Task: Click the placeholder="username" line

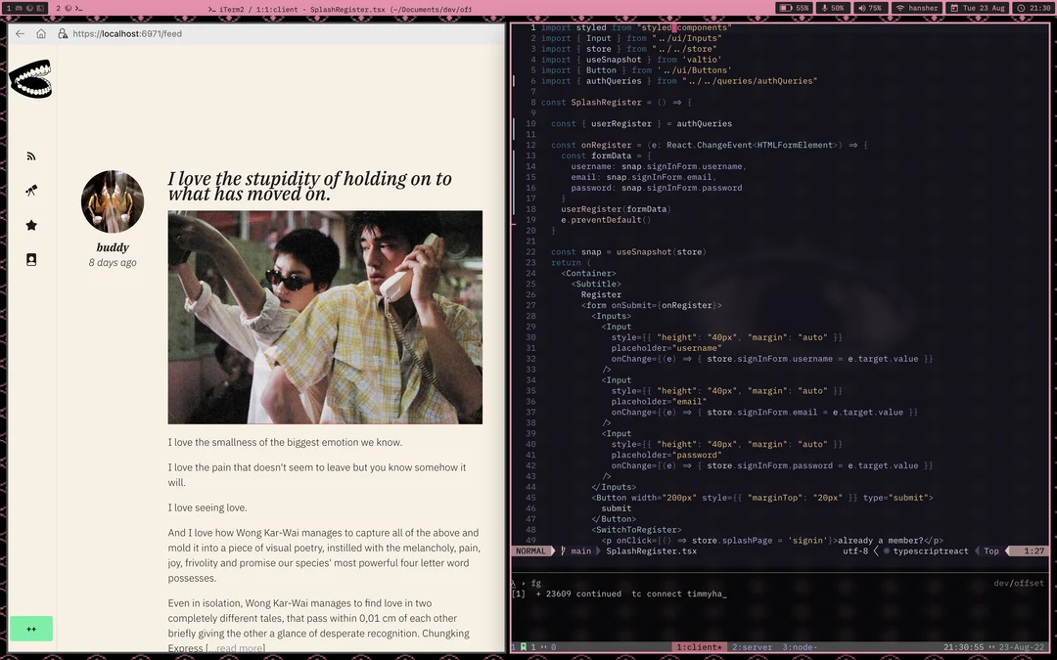Action: [666, 348]
